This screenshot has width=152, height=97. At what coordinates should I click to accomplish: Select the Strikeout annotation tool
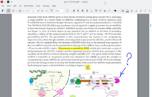click(x=87, y=11)
